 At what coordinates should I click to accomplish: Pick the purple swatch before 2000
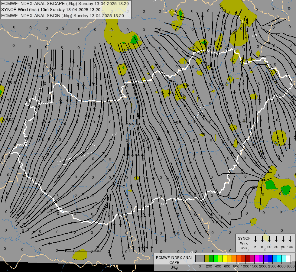(261, 258)
